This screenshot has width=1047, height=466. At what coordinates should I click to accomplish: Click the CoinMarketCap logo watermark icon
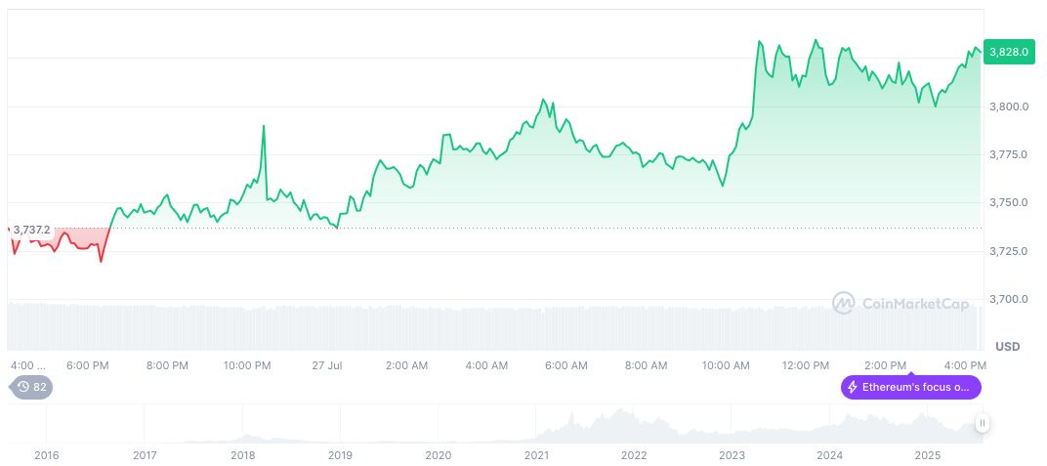pyautogui.click(x=844, y=303)
